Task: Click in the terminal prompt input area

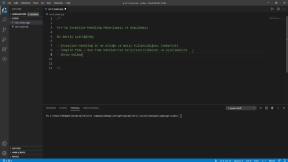Action: point(181,116)
